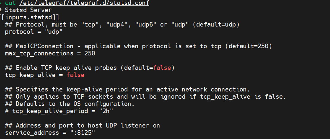Click the "# Statsd Server" comment line
This screenshot has width=330, height=139.
click(26, 10)
